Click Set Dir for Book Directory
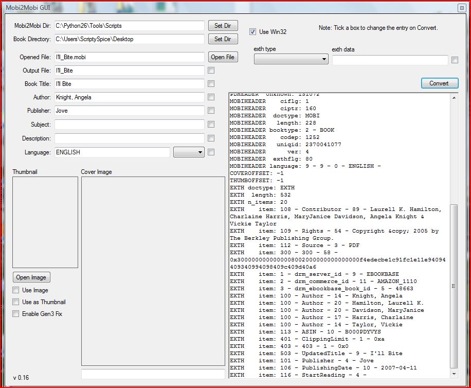 coord(223,39)
